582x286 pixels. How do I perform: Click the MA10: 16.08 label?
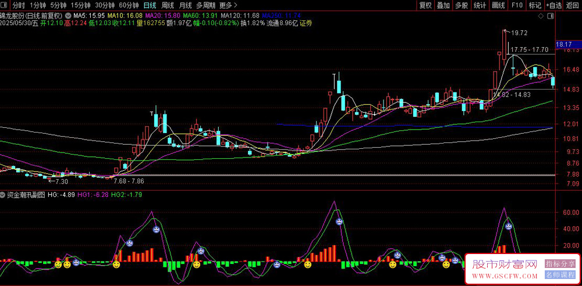tap(125, 16)
